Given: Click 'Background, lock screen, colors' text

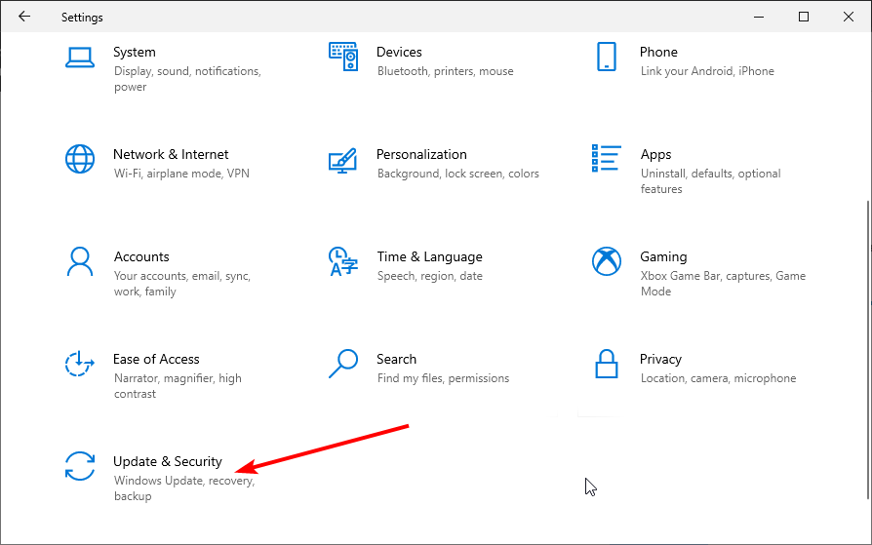Looking at the screenshot, I should 458,174.
